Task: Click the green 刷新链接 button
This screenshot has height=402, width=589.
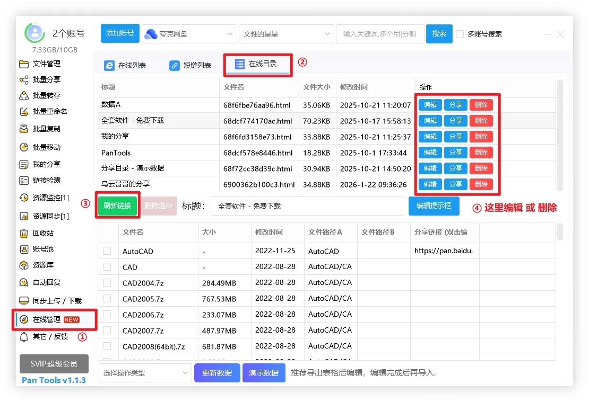Action: click(117, 206)
